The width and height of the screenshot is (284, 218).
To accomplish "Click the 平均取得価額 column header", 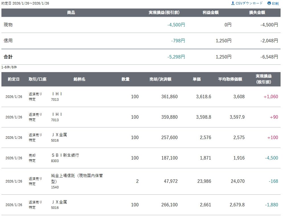I will (x=230, y=79).
